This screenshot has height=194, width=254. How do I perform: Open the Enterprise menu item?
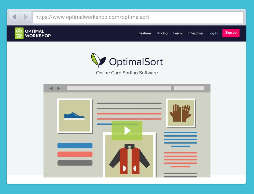(x=195, y=33)
